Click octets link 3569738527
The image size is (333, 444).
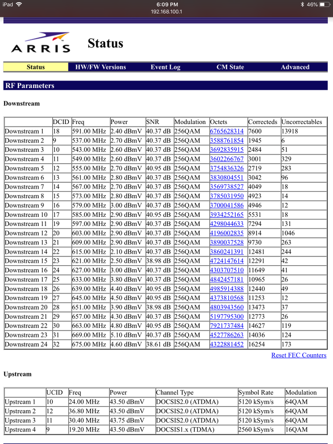(x=227, y=187)
